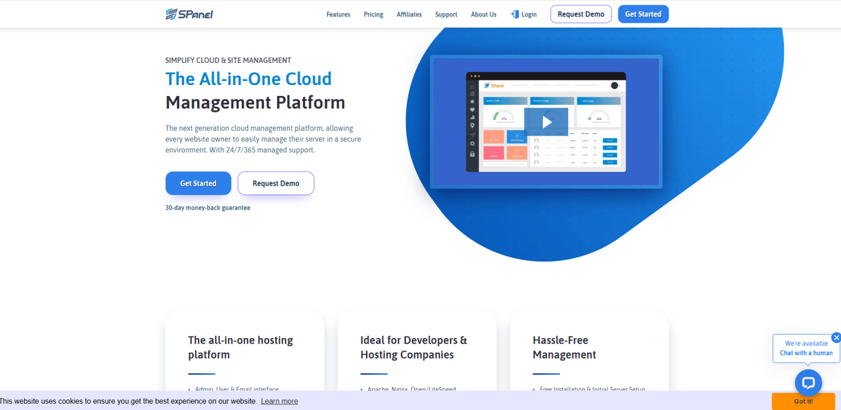The height and width of the screenshot is (410, 841).
Task: Navigate to About Us
Action: point(484,14)
